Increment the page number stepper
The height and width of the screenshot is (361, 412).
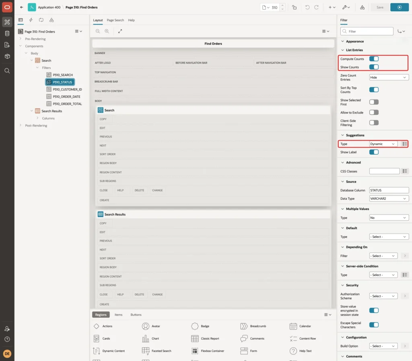point(282,6)
